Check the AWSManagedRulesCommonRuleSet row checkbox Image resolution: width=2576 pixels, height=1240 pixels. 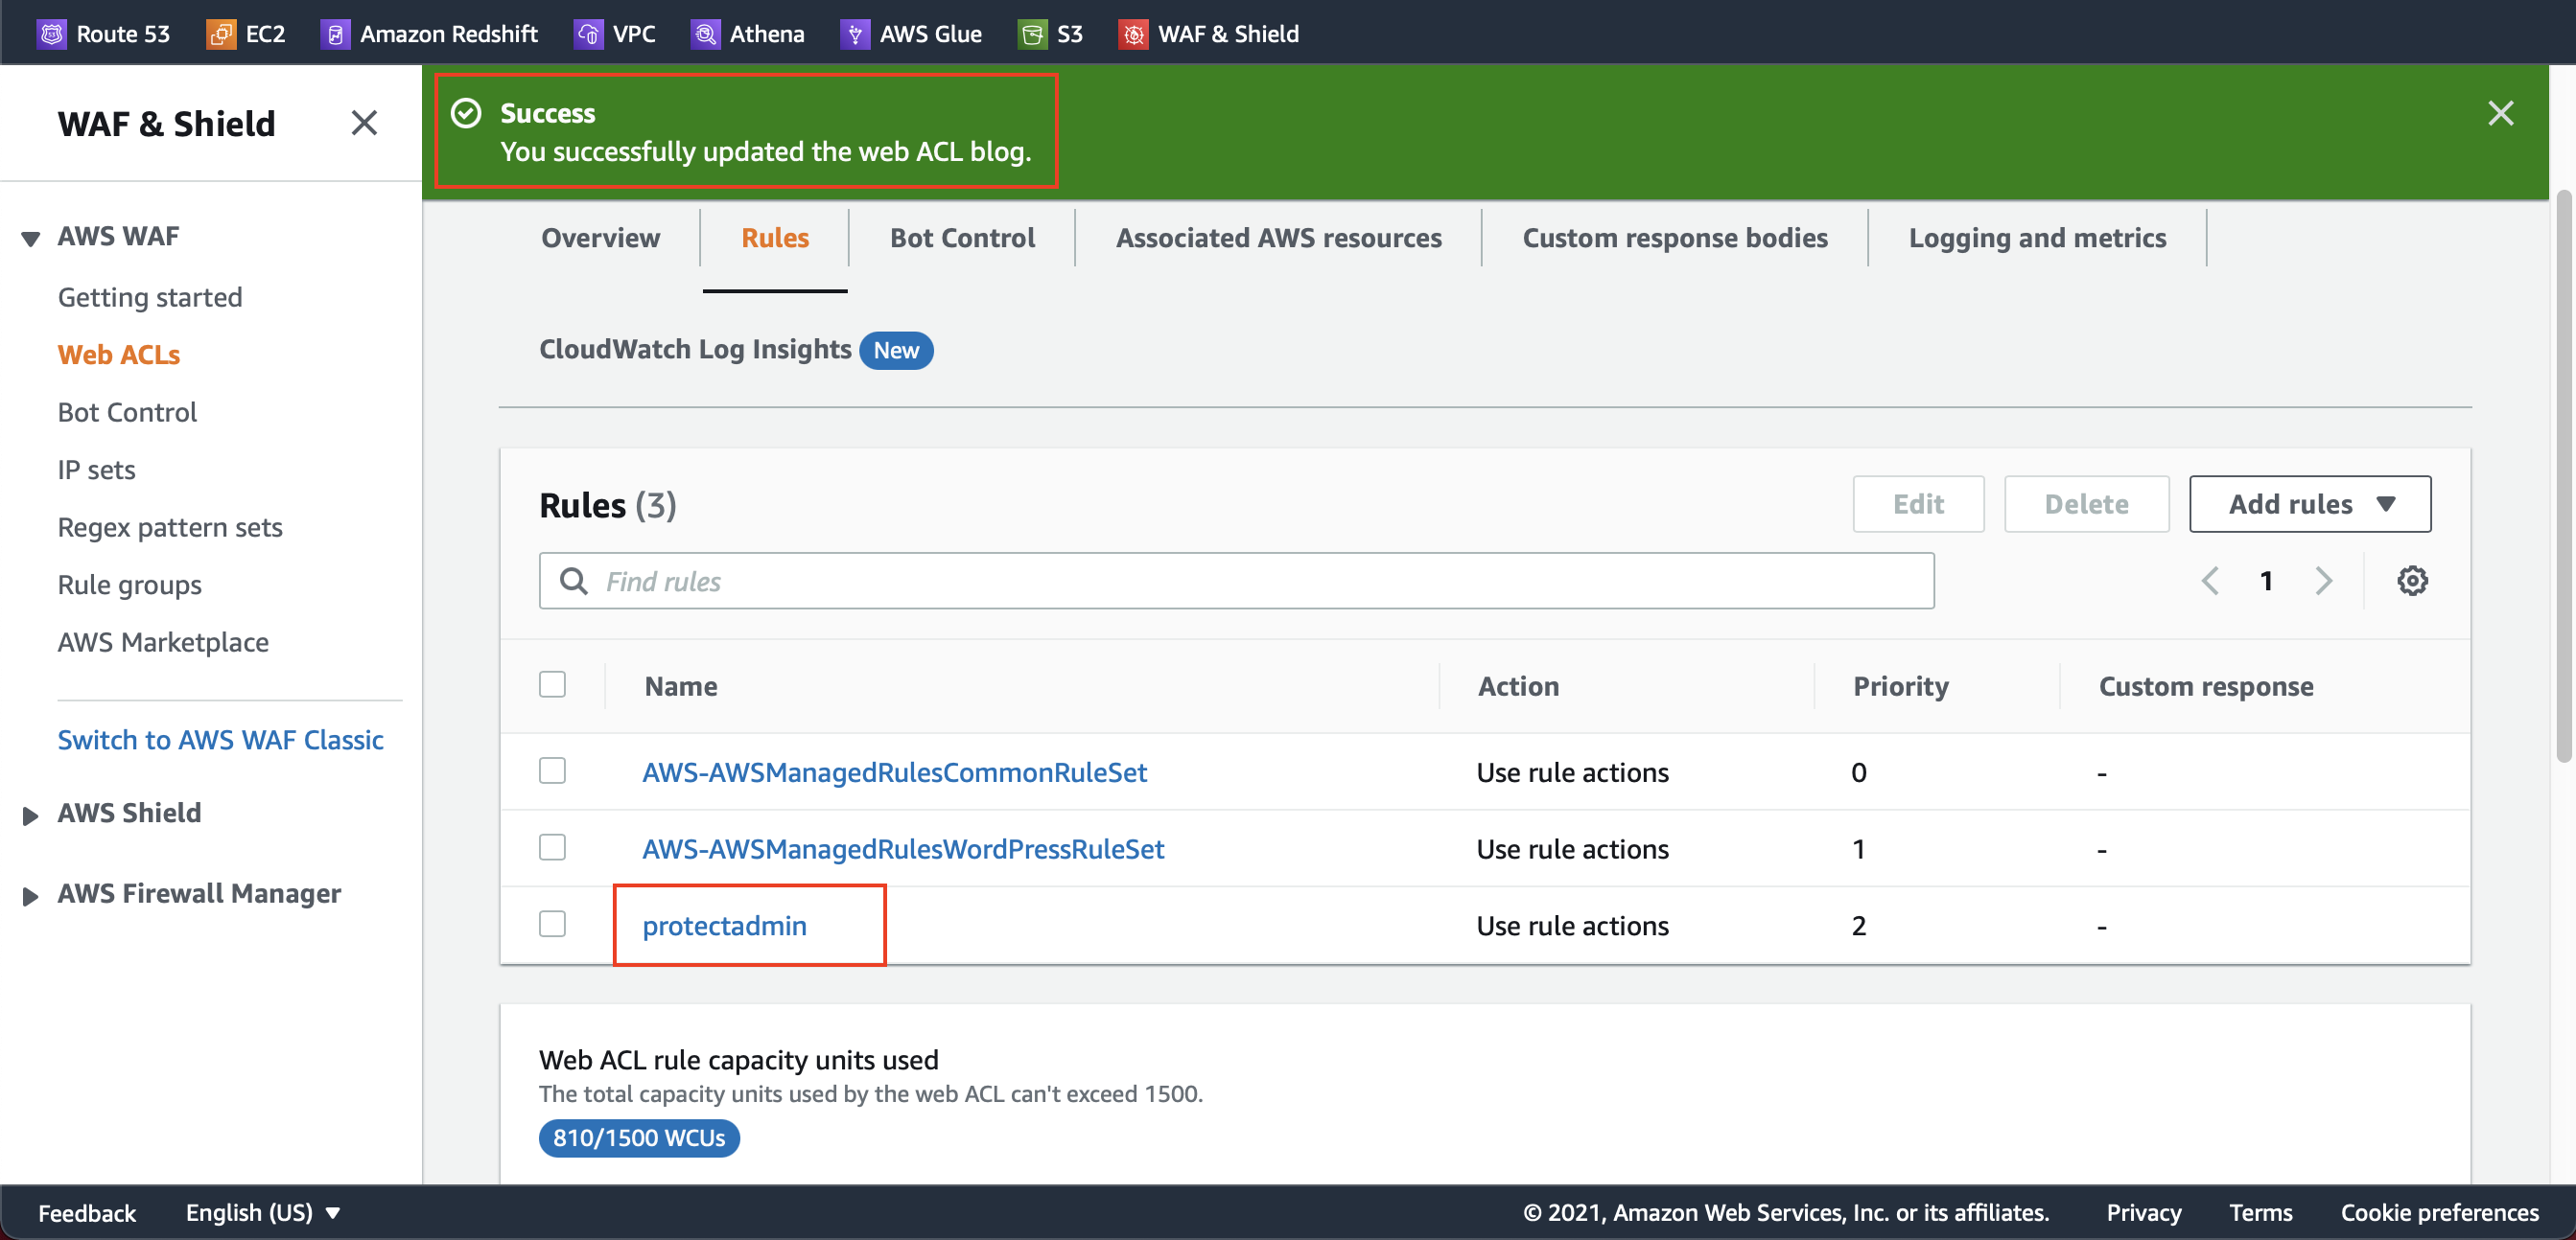point(552,770)
